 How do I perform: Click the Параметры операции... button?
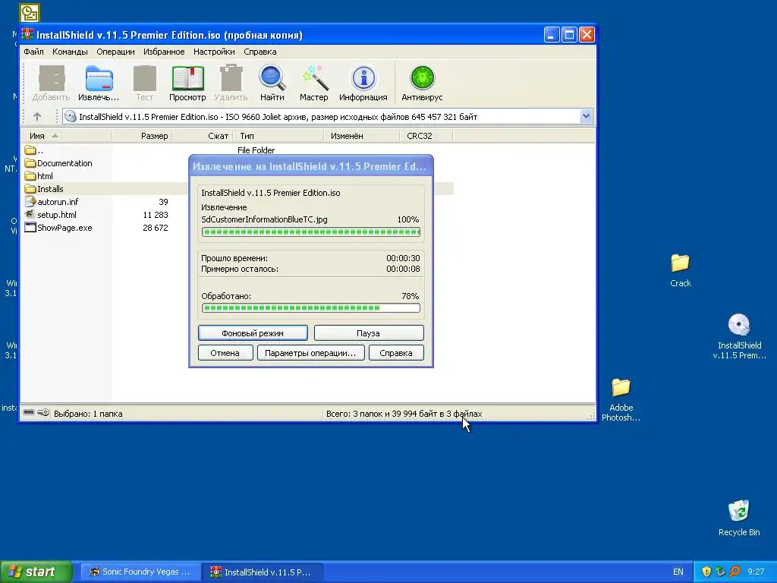click(x=310, y=353)
